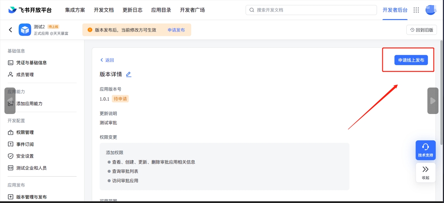Click the pencil edit icon beside 版本详情
Viewport: 444px width, 203px height.
(x=128, y=74)
